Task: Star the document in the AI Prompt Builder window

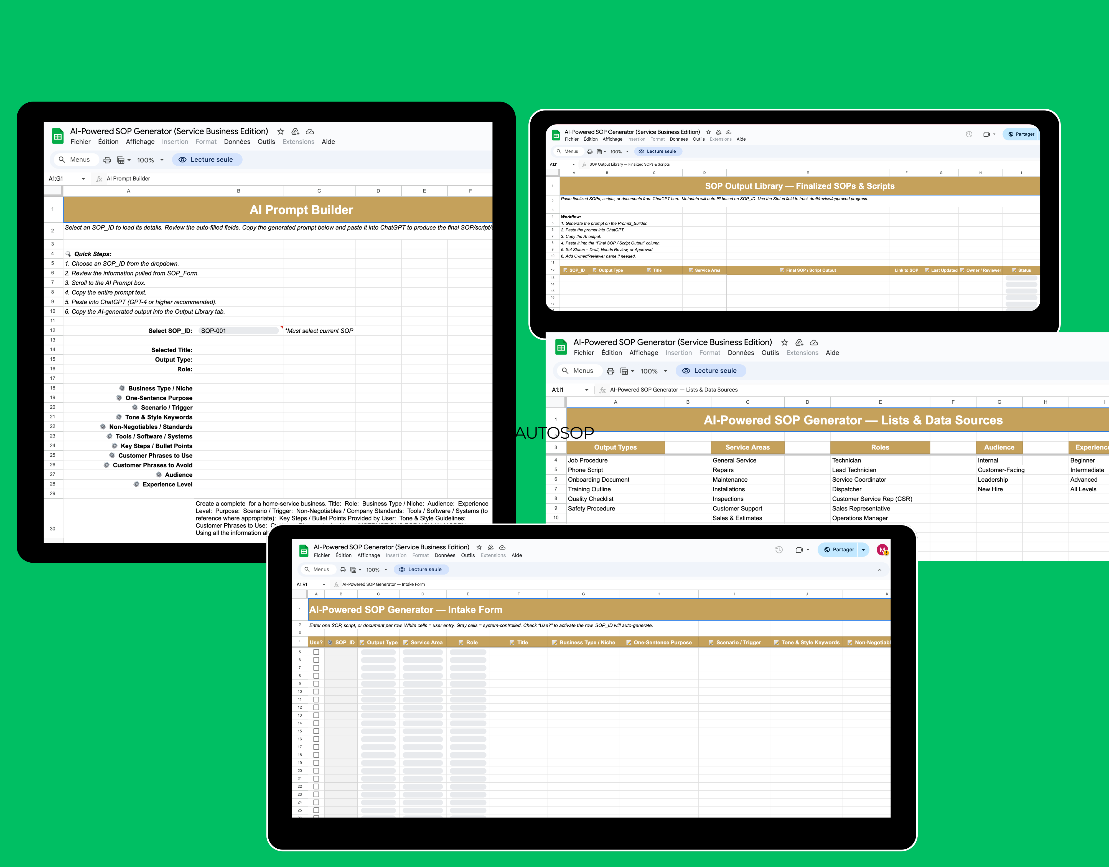Action: [x=280, y=131]
